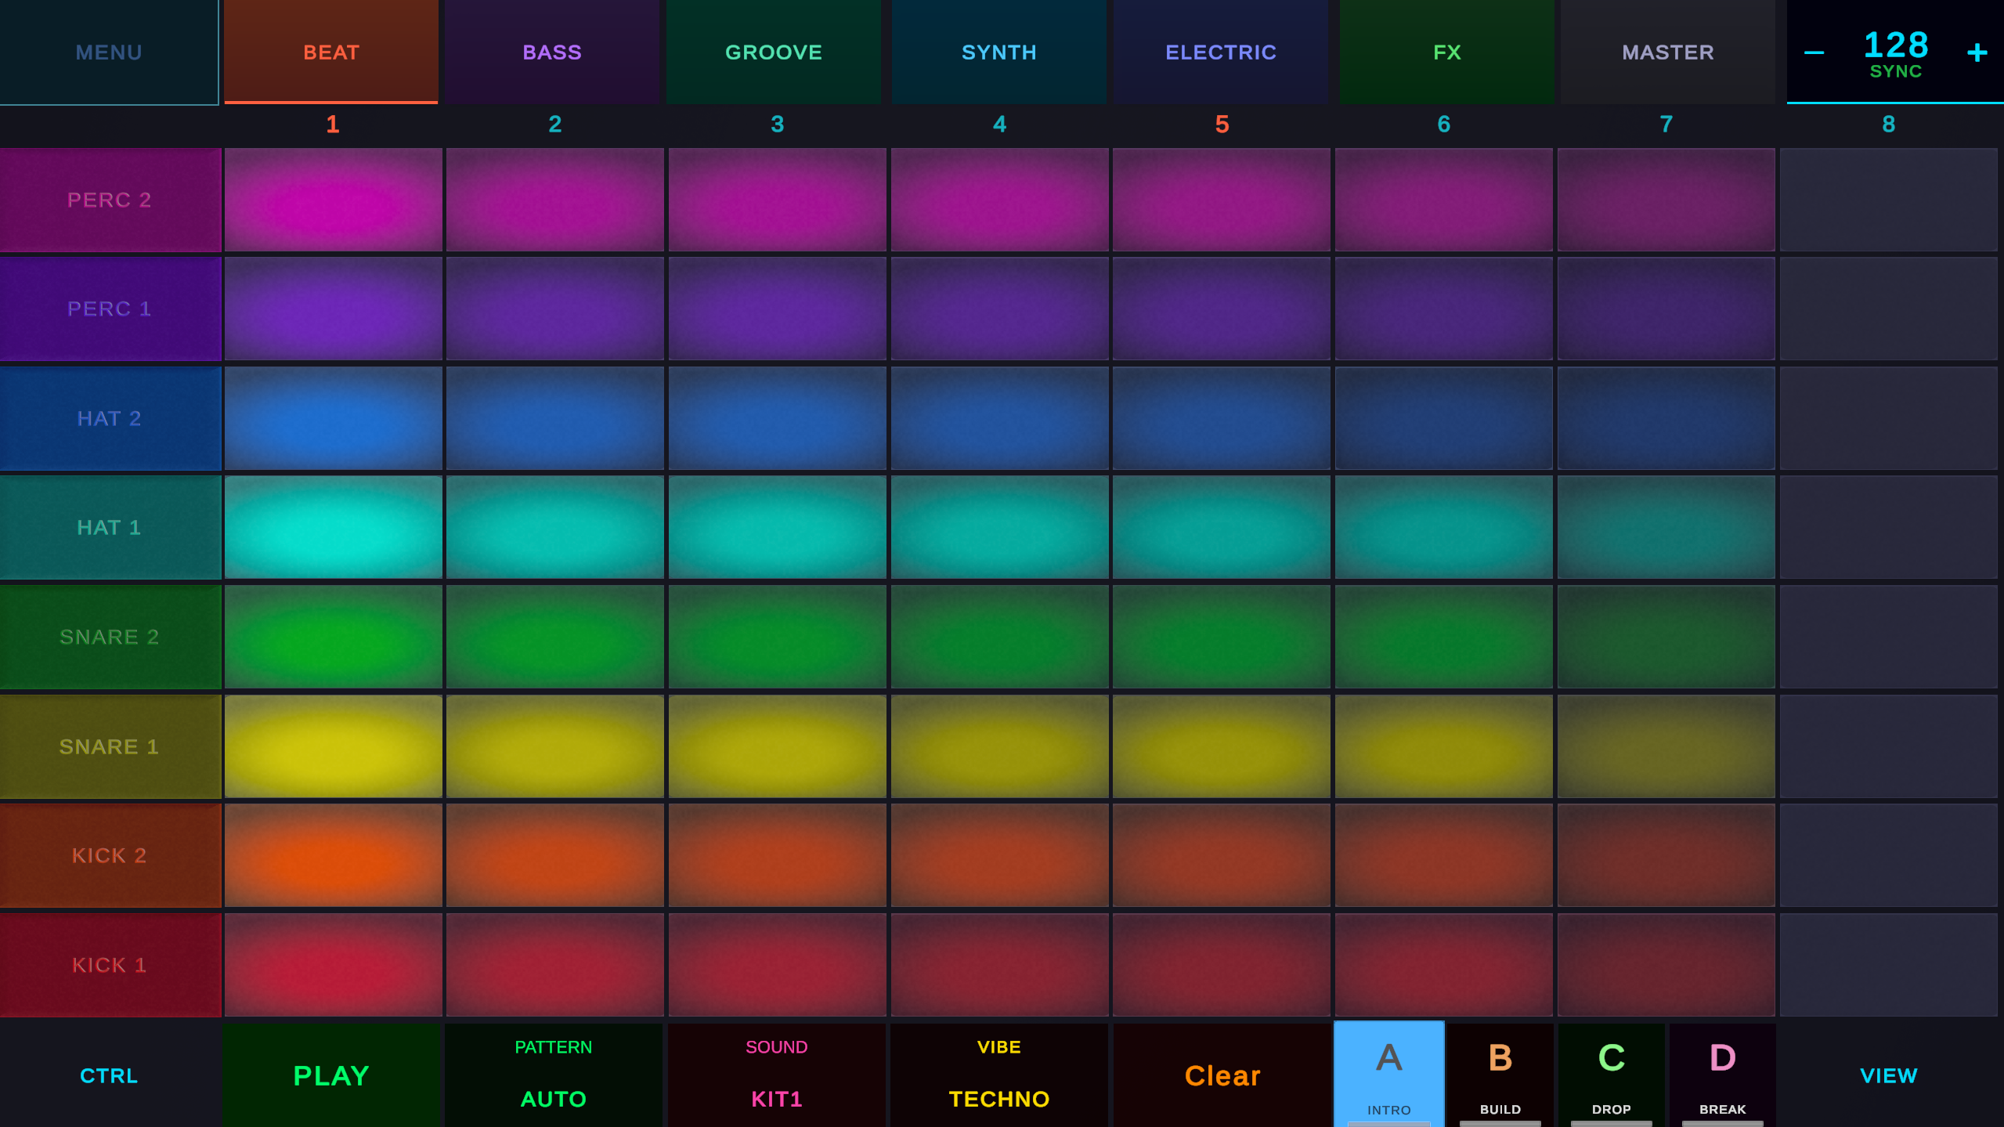The height and width of the screenshot is (1127, 2004).
Task: Open the CTRL panel
Action: point(109,1075)
